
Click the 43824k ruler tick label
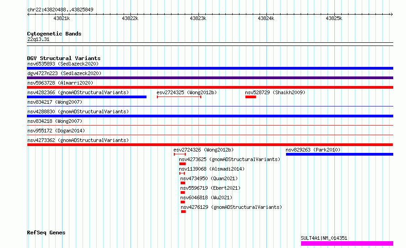266,18
